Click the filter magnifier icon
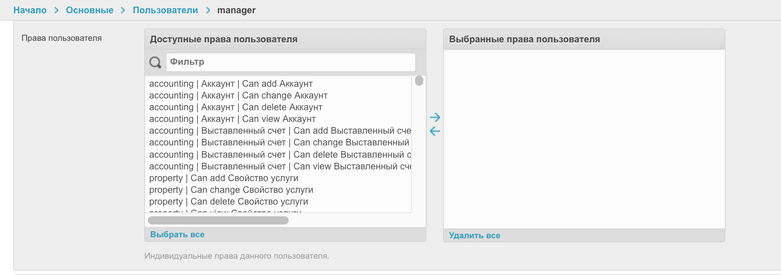 155,63
